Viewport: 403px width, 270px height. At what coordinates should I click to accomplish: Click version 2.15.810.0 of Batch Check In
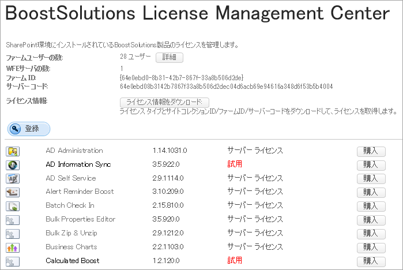[168, 205]
